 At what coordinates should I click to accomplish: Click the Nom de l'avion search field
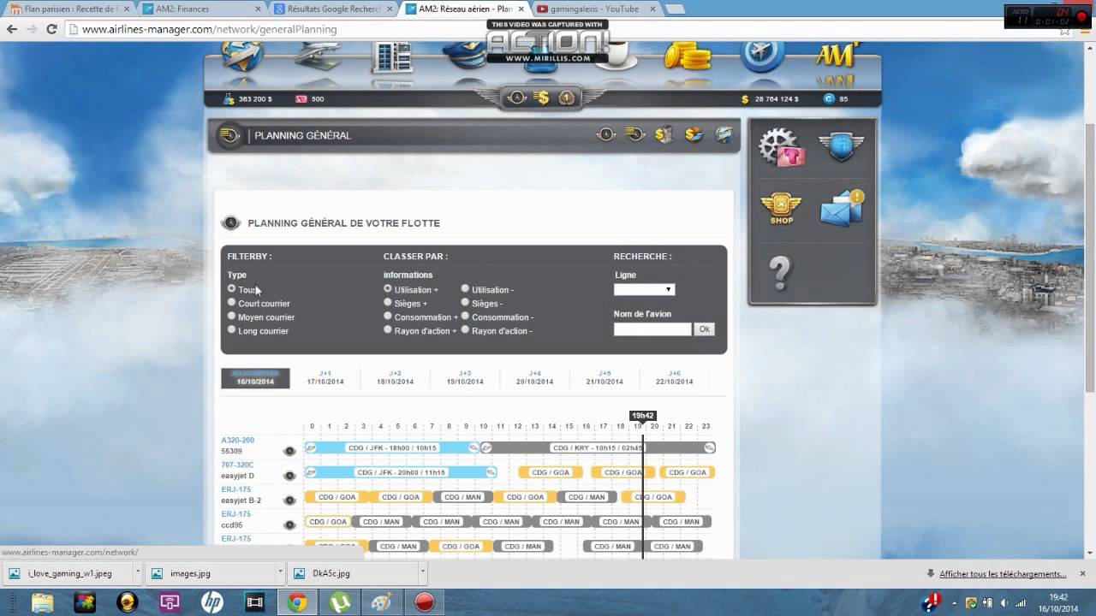coord(652,329)
